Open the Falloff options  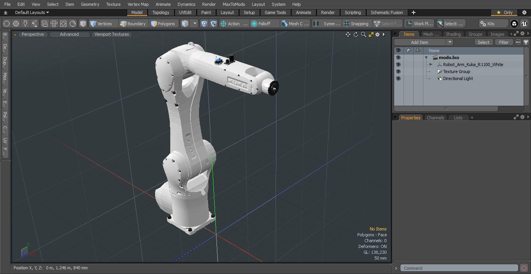264,24
